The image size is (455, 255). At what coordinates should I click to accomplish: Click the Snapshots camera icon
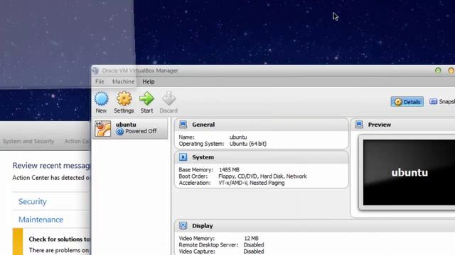tap(433, 102)
